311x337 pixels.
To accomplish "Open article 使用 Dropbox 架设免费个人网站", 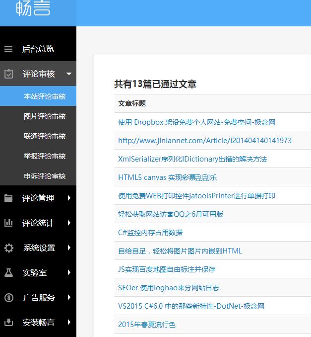I will click(197, 122).
